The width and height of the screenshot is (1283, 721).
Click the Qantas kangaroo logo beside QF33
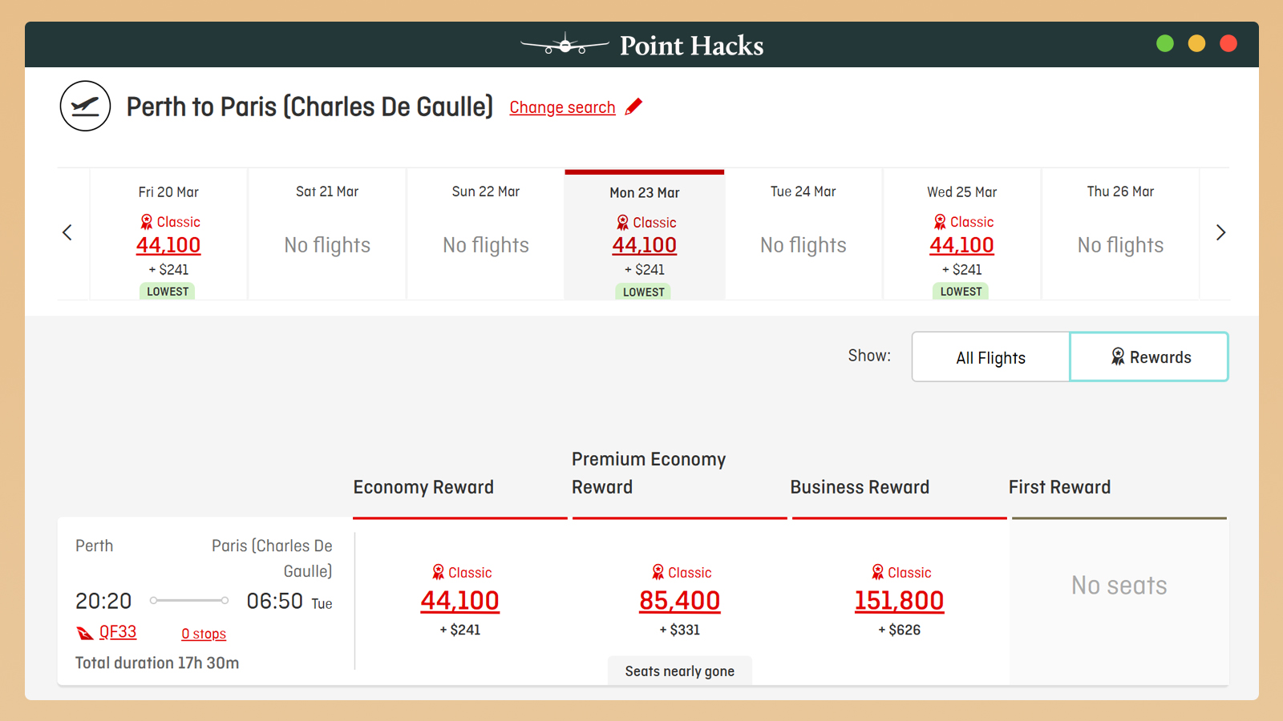[x=85, y=634]
